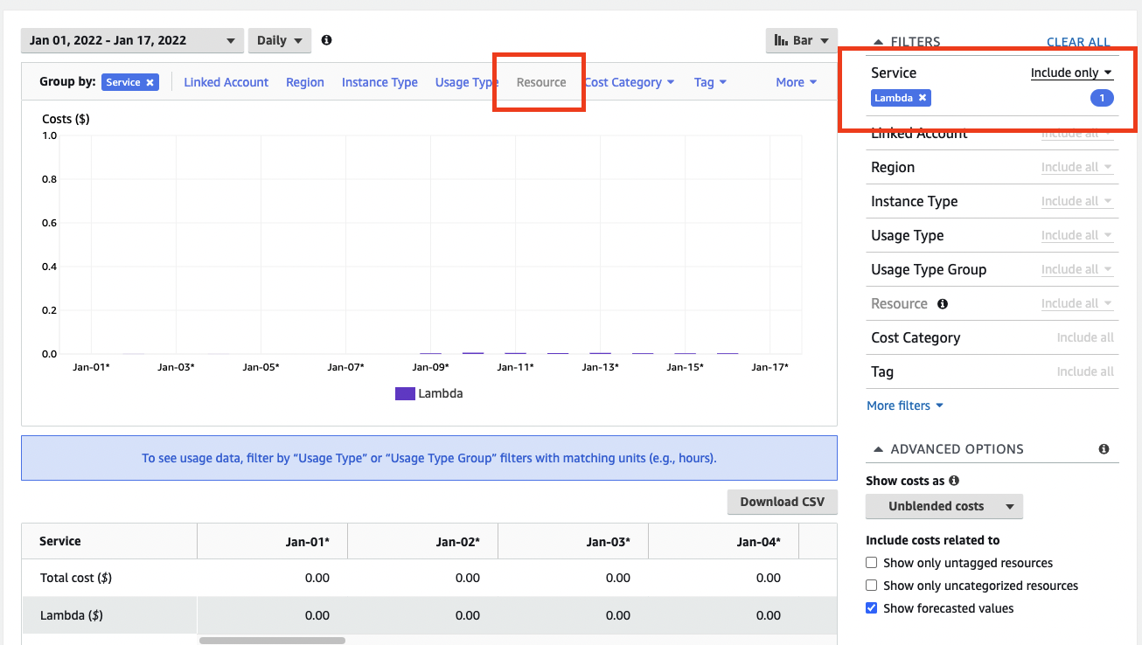Click the Lambda legend color swatch

[405, 393]
